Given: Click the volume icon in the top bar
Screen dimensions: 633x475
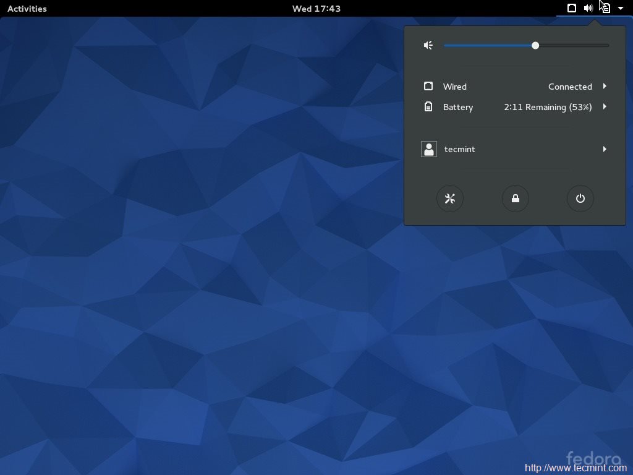Looking at the screenshot, I should pos(588,8).
